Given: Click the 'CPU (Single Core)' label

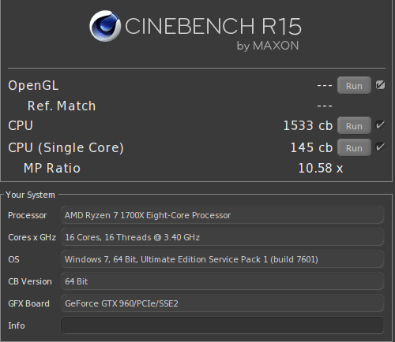Looking at the screenshot, I should pos(66,147).
